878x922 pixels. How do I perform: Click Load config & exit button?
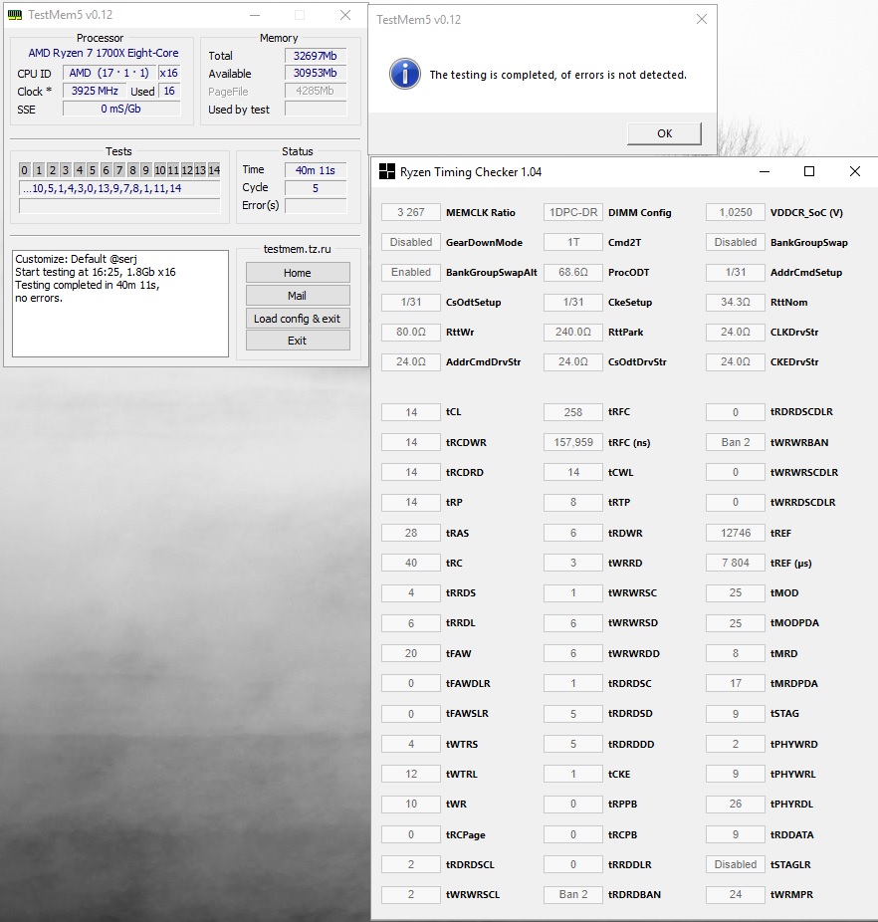click(x=298, y=318)
